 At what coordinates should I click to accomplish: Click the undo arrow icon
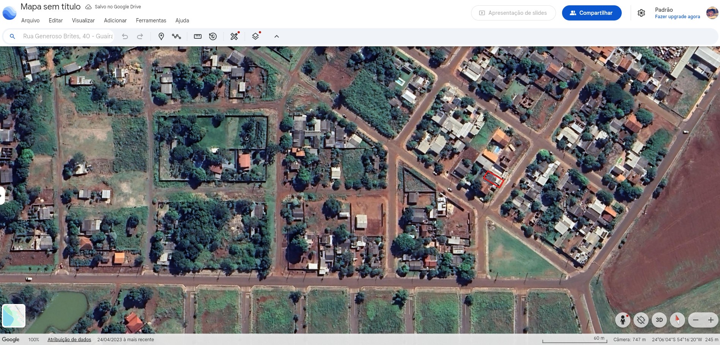pyautogui.click(x=125, y=36)
